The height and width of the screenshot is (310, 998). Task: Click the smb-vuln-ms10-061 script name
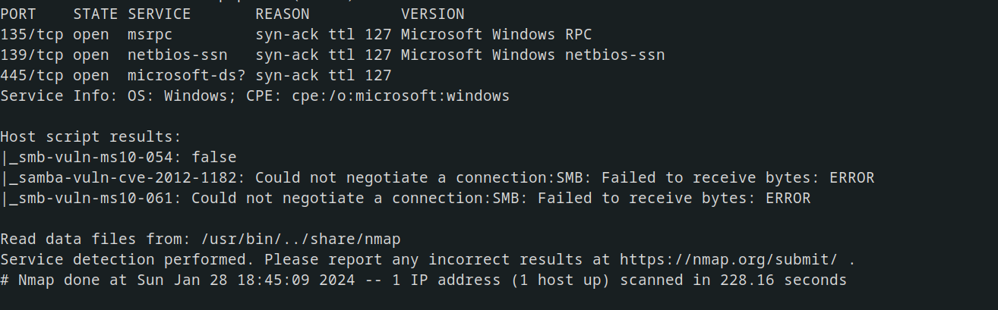click(x=96, y=198)
